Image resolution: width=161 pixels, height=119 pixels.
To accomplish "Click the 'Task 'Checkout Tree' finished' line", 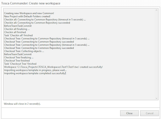I will (x=20, y=64).
